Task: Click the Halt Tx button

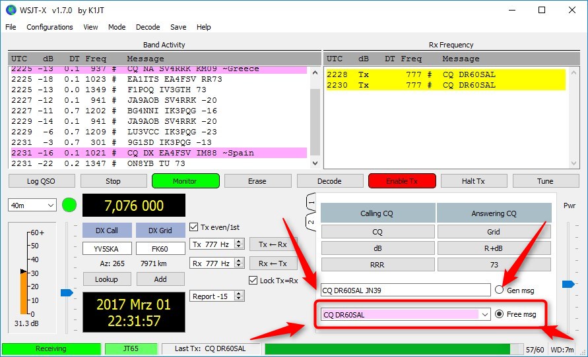Action: click(x=474, y=181)
